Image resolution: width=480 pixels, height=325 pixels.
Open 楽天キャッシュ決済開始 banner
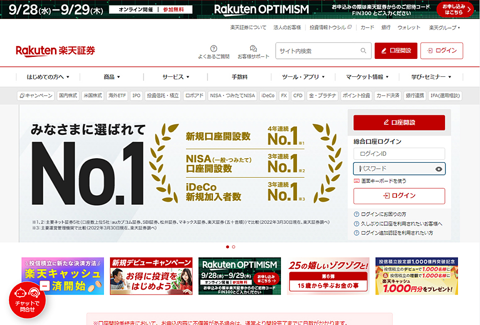tap(63, 276)
